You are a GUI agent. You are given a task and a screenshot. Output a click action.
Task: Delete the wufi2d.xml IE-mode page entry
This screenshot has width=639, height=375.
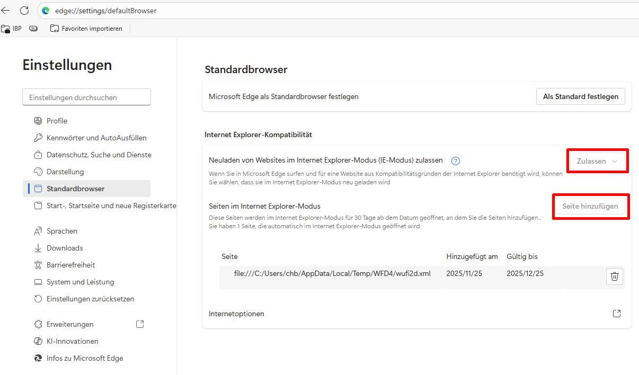[615, 276]
